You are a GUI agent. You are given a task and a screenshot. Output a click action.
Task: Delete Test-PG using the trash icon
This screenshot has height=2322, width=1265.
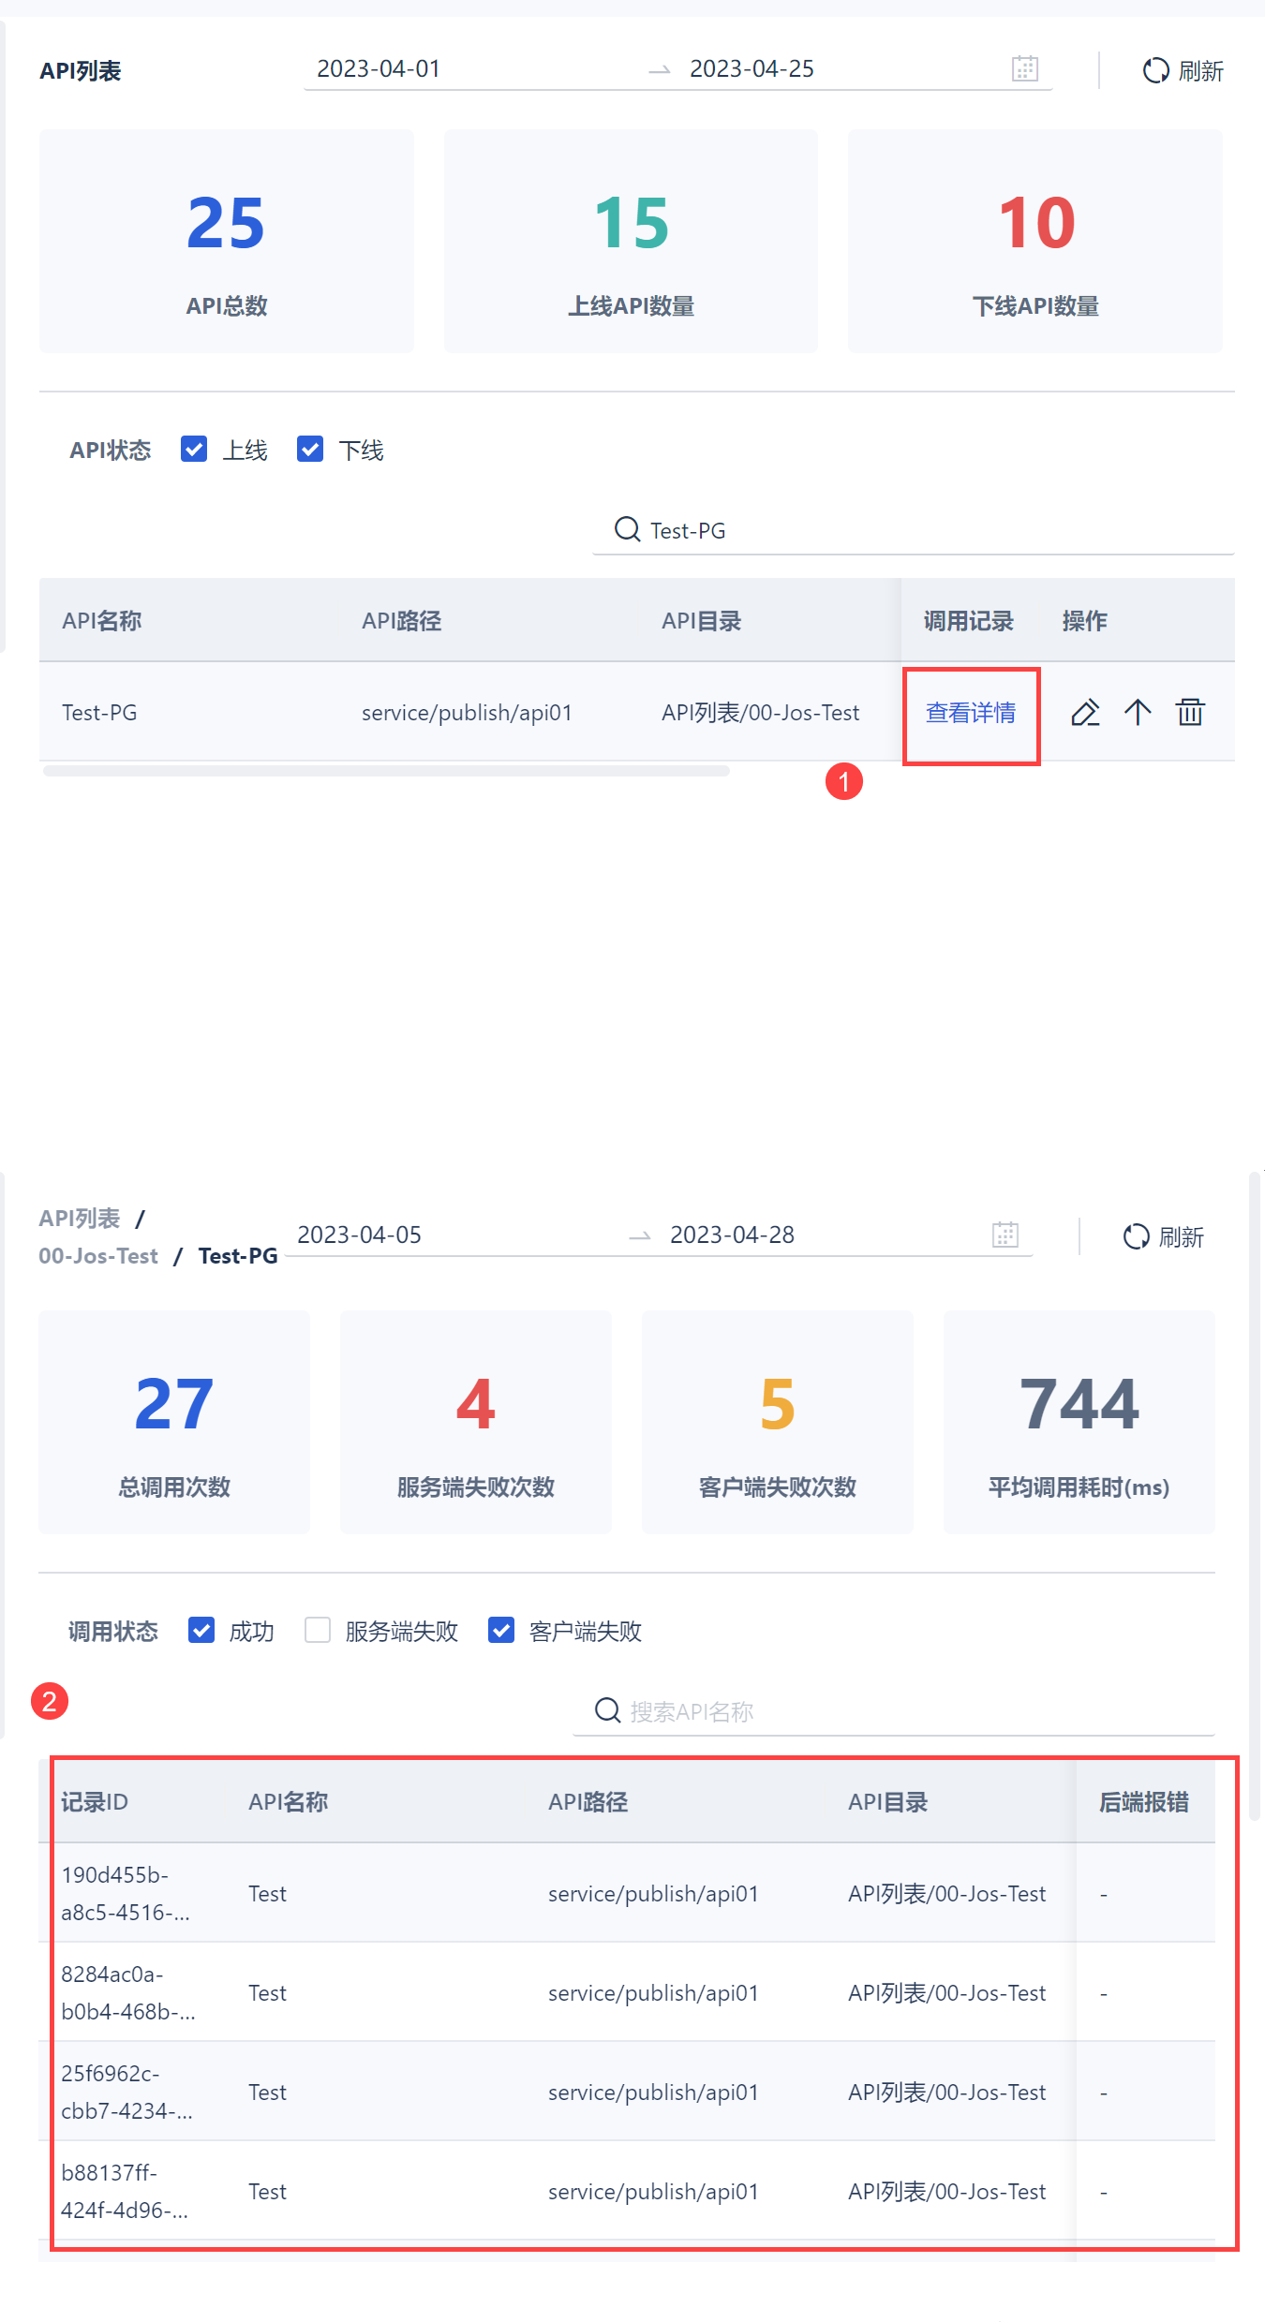(1190, 713)
